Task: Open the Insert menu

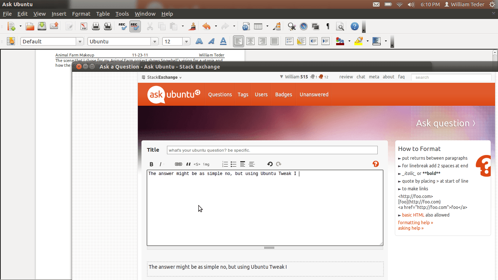Action: pos(59,14)
